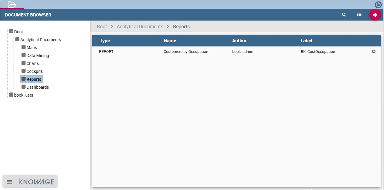384x190 pixels.
Task: Sort by Label column header
Action: pos(307,41)
